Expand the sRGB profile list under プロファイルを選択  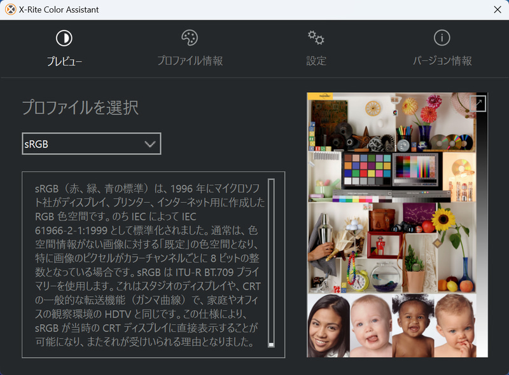[x=91, y=144]
